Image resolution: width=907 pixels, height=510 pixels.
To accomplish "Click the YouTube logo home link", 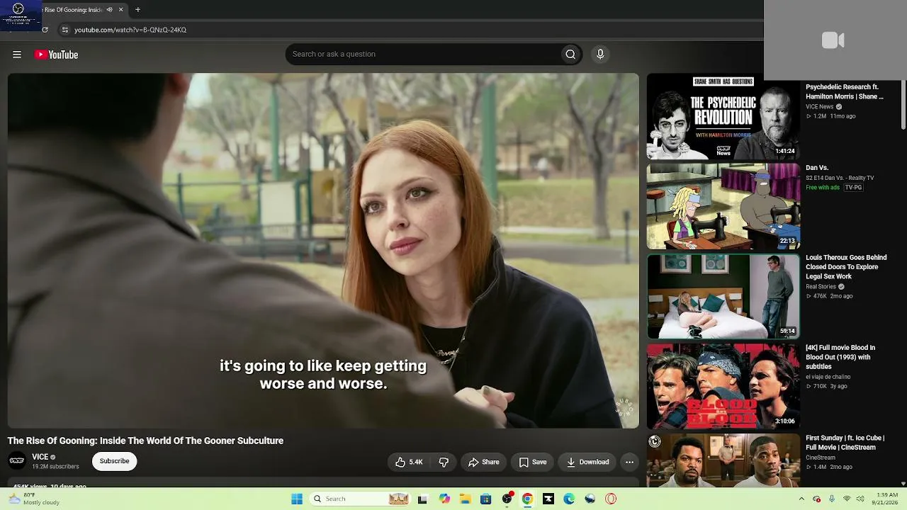I will point(56,55).
